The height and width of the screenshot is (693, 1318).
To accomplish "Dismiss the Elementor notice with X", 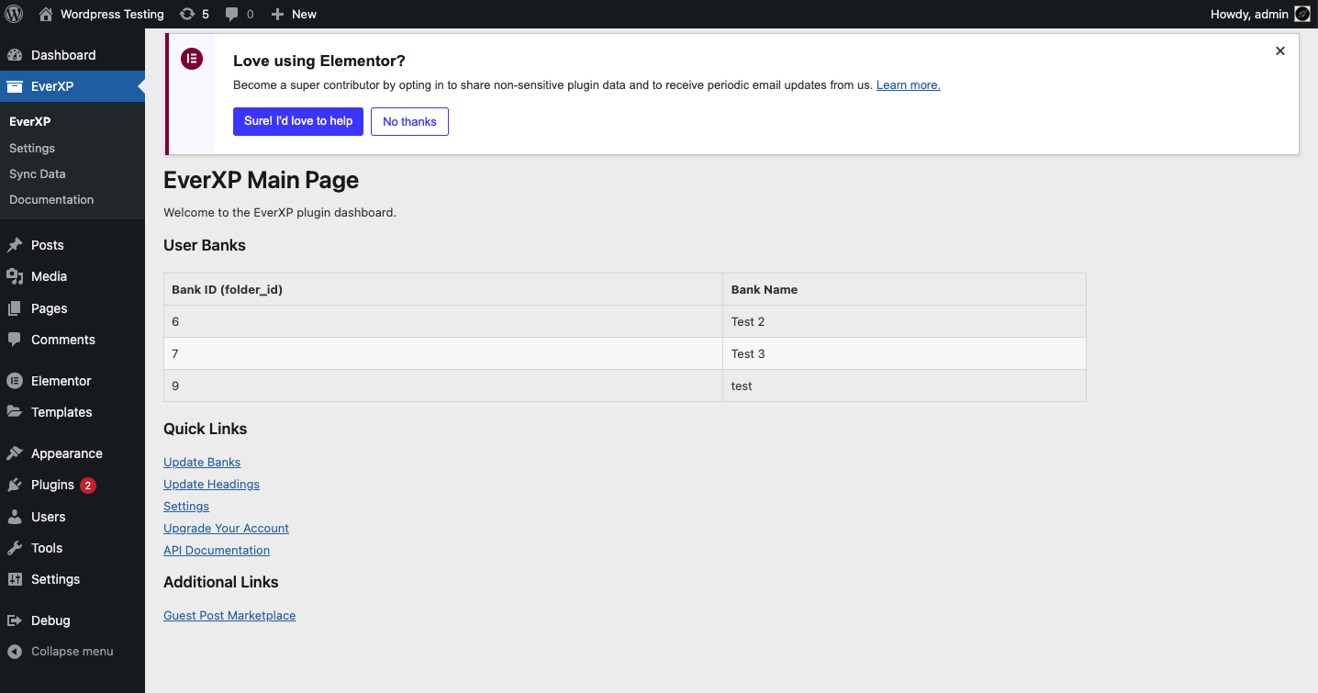I will pyautogui.click(x=1280, y=51).
